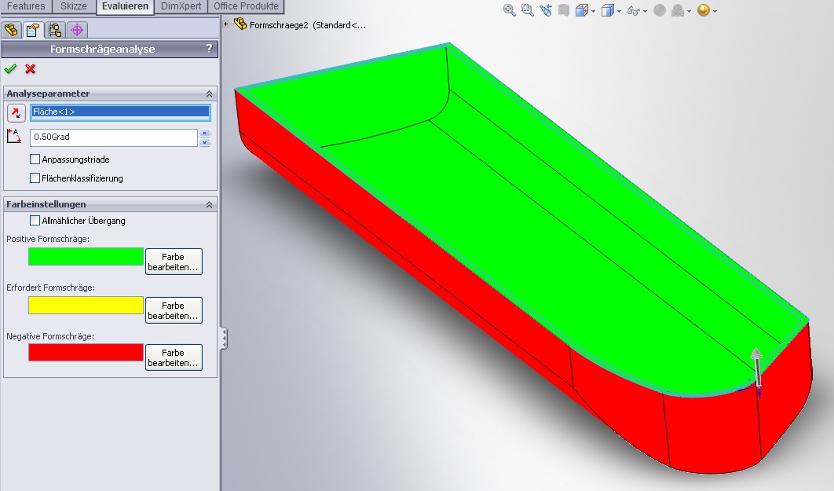Click the grey pull direction arrow on model
Screen dimensions: 834x491
[x=756, y=367]
